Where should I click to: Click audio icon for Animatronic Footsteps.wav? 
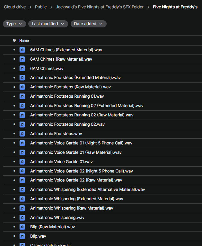[x=22, y=134]
